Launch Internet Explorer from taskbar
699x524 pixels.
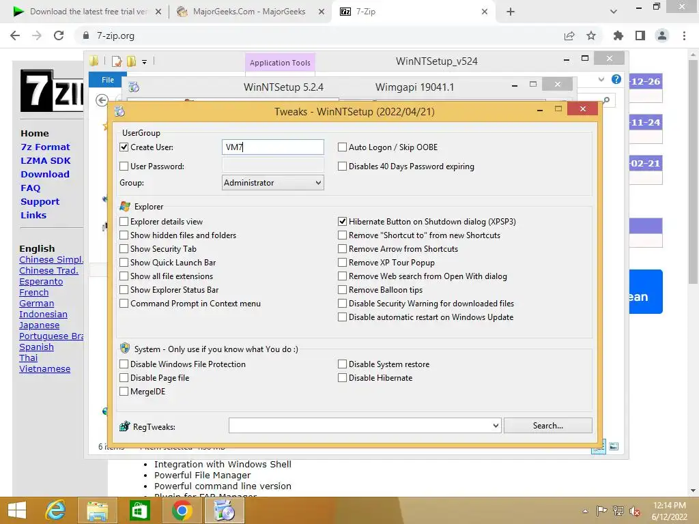coord(56,510)
